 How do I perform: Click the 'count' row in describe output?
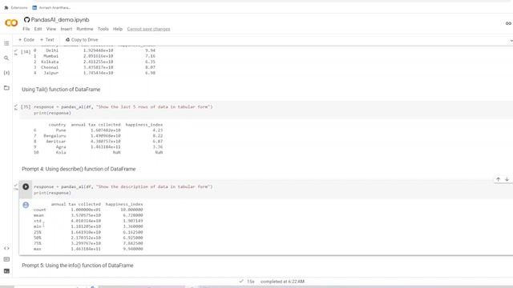pos(88,210)
